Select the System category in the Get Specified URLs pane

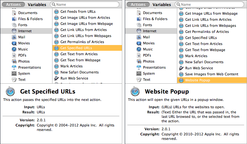coord(24,73)
